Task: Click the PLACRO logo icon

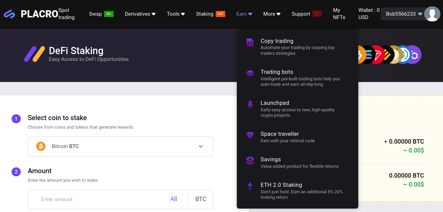Action: click(10, 14)
